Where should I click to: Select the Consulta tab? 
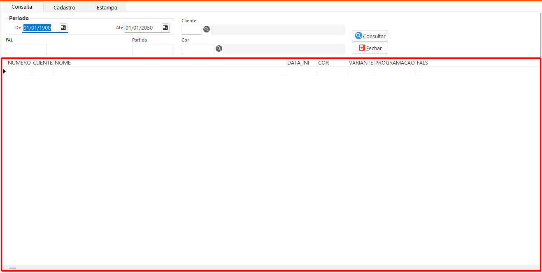coord(22,7)
